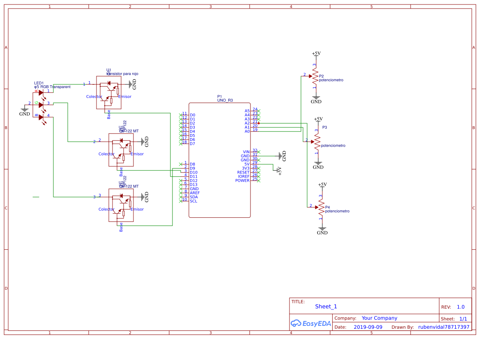Click the 'potenciometro' label of P3
Viewport: 480px width, 339px height.
click(x=333, y=146)
